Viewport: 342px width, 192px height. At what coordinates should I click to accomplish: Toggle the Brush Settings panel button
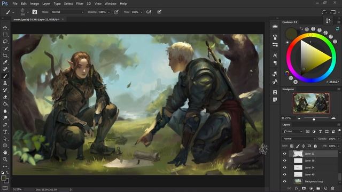(35, 12)
